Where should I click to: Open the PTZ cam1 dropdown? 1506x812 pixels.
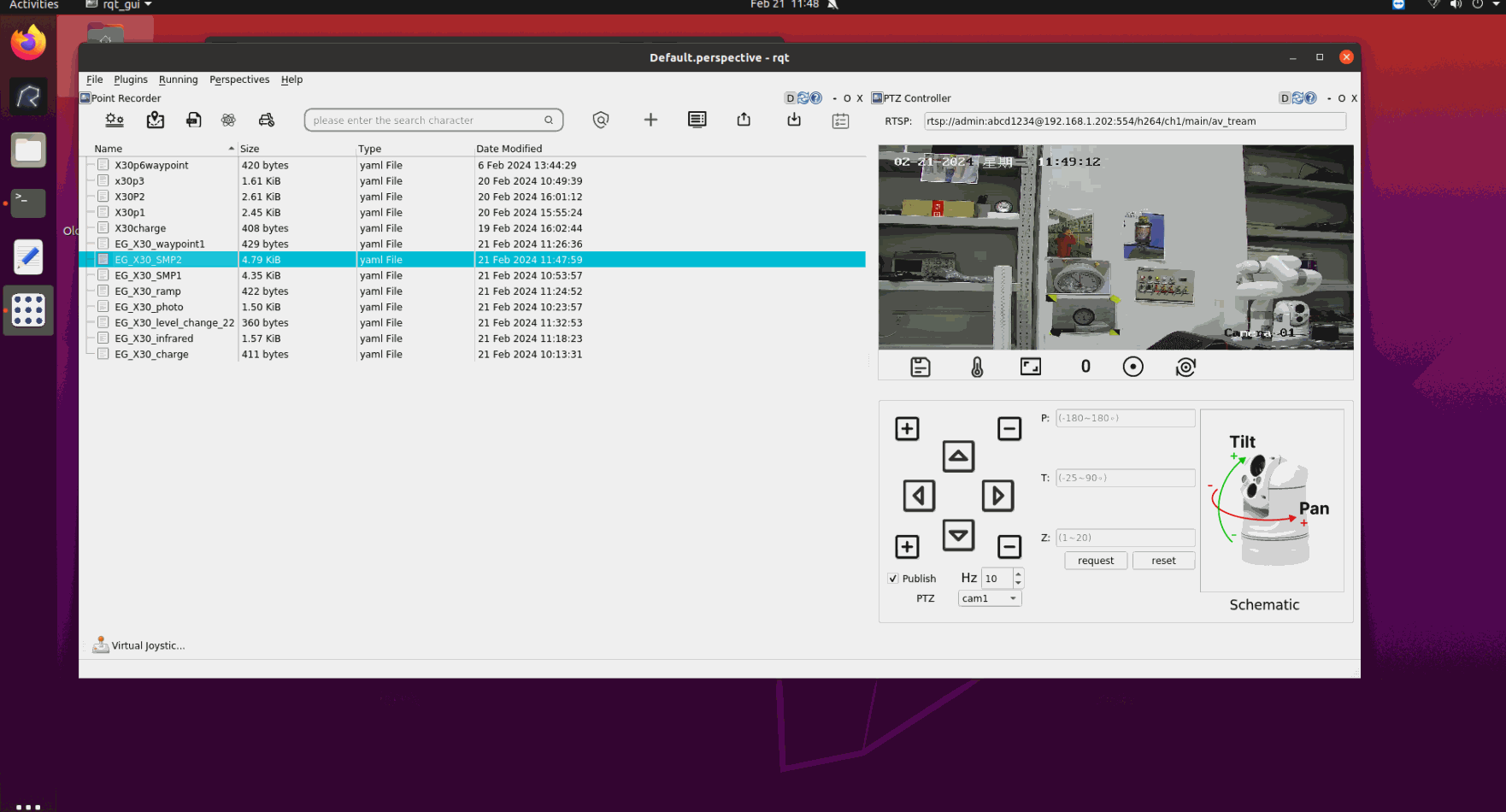coord(989,598)
